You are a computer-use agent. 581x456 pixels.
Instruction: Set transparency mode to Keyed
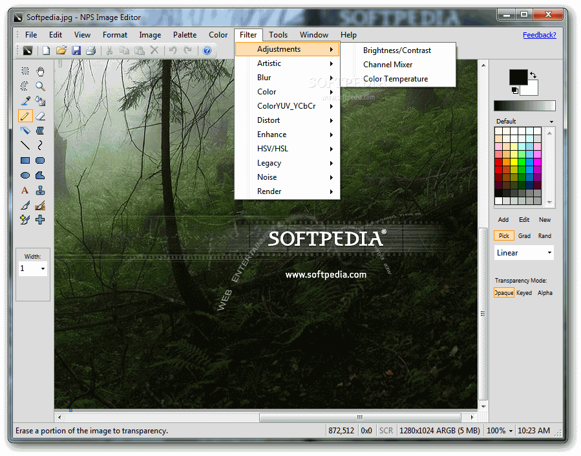pos(524,293)
